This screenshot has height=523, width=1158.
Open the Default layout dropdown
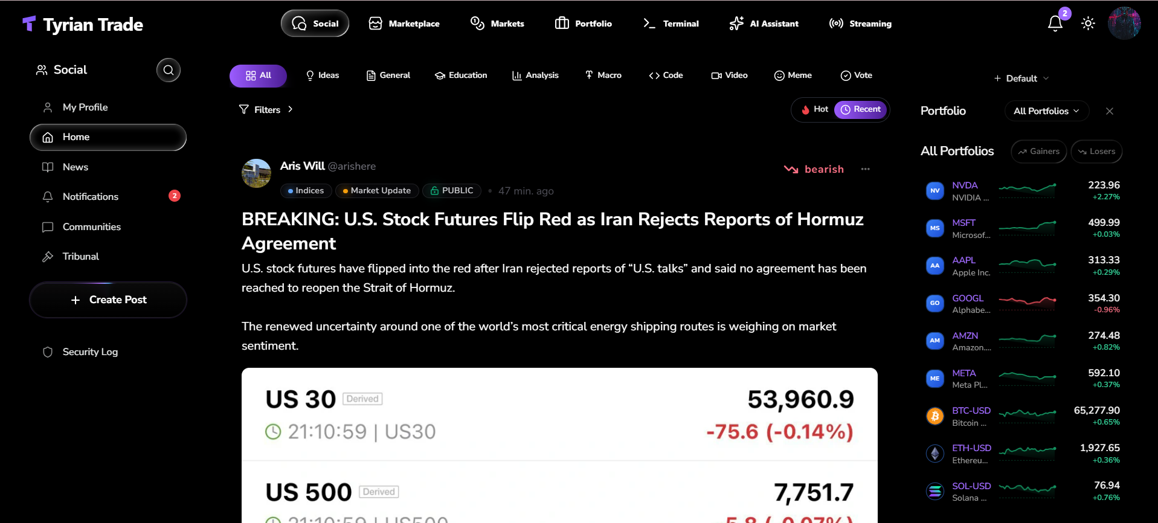1021,79
